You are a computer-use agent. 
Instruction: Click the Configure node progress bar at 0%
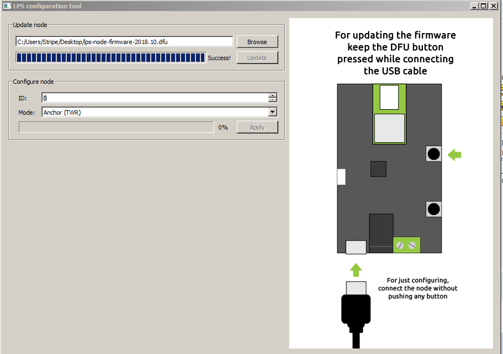pyautogui.click(x=116, y=127)
